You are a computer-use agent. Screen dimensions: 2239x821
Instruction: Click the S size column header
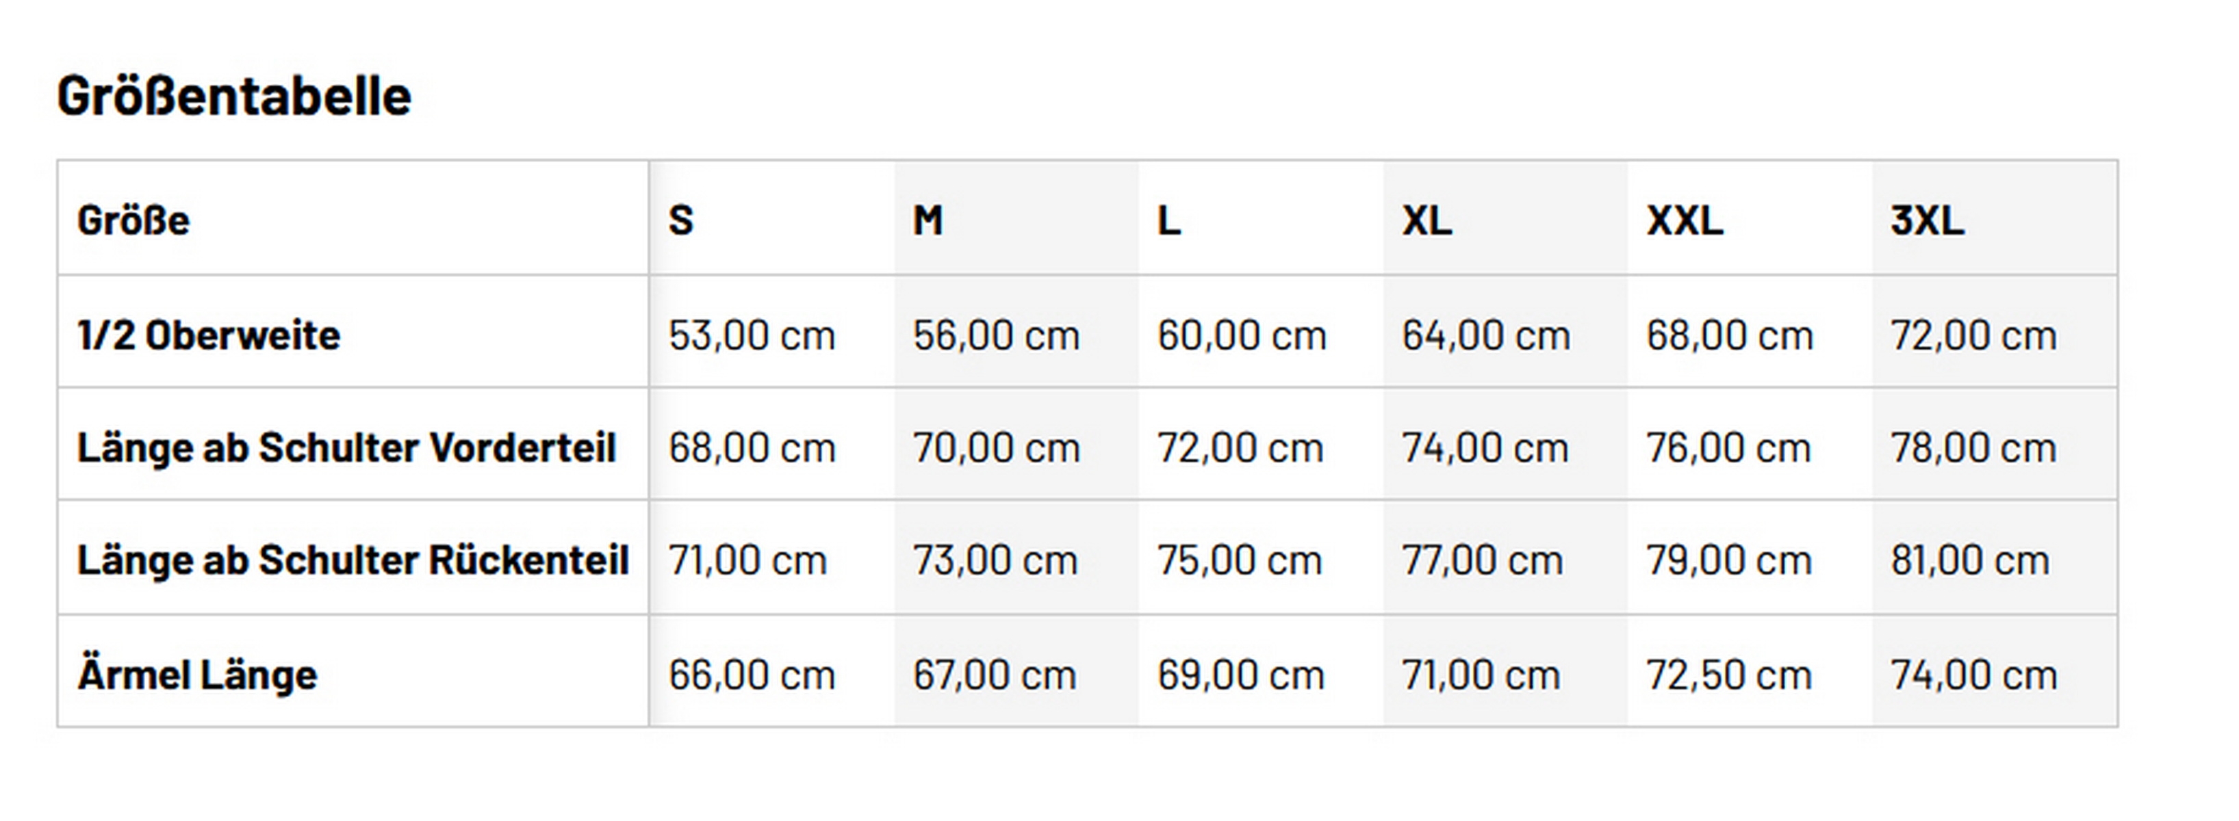pos(680,220)
